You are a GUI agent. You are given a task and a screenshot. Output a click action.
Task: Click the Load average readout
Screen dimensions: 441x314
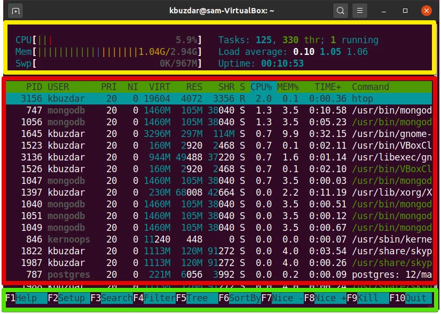(x=293, y=52)
